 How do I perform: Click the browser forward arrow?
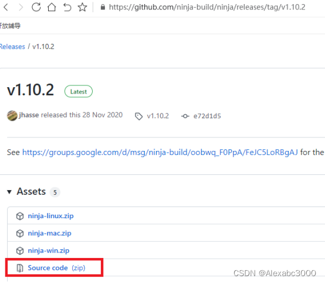coord(21,8)
